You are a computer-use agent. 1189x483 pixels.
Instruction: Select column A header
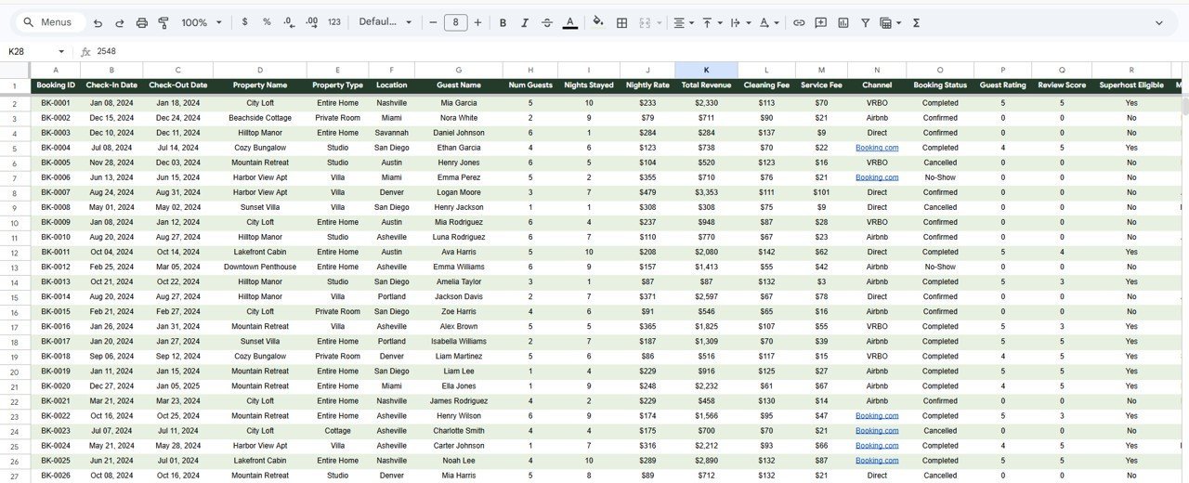(x=56, y=70)
